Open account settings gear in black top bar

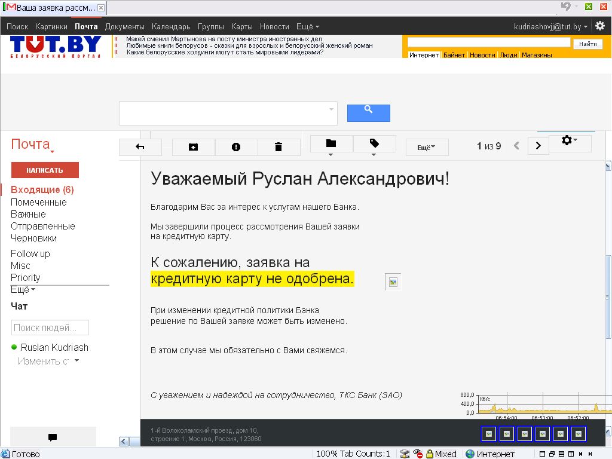[600, 26]
